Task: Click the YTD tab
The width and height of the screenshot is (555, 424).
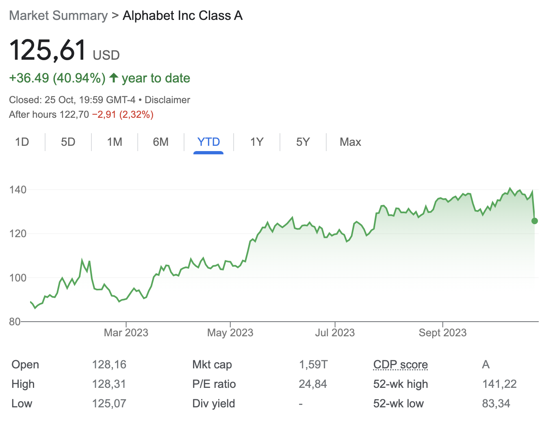Action: tap(208, 142)
